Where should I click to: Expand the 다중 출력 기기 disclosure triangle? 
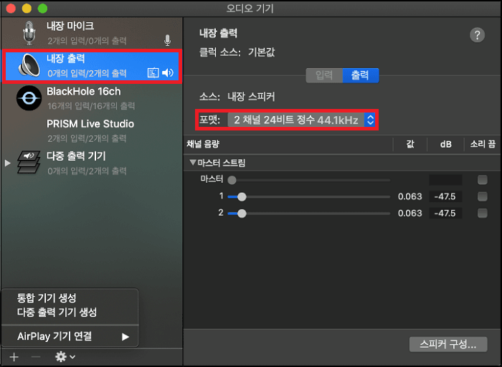[x=8, y=163]
